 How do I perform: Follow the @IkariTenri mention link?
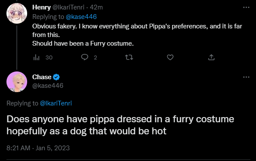pyautogui.click(x=56, y=103)
